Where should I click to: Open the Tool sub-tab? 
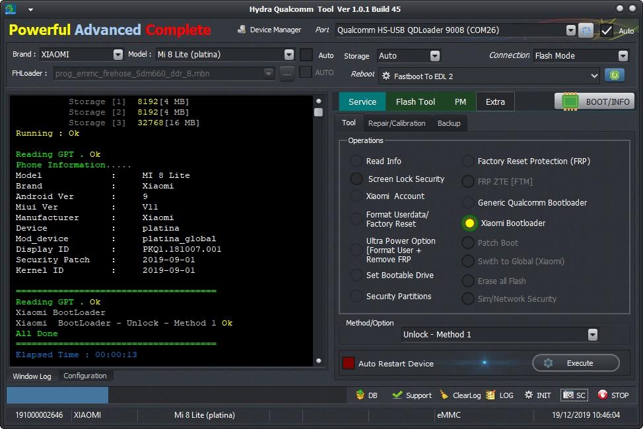click(x=349, y=123)
